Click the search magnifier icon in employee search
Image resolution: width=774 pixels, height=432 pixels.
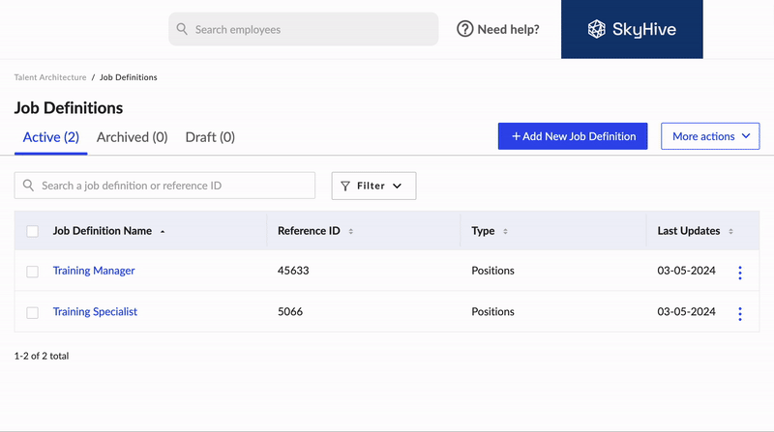(x=182, y=29)
